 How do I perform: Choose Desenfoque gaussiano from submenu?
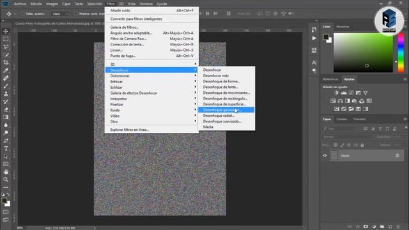[226, 110]
